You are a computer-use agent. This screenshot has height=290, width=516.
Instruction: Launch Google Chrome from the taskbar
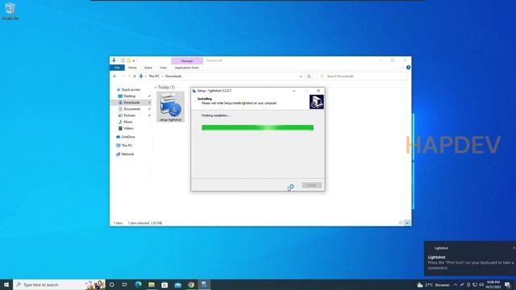tap(191, 284)
